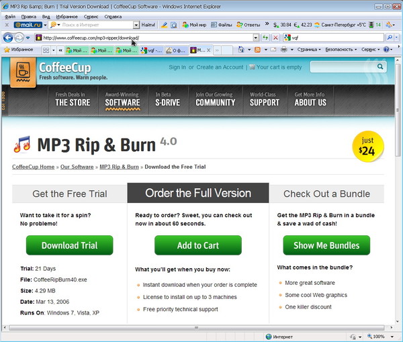
Task: Click the horizontal scrollbar at bottom
Action: 197,328
